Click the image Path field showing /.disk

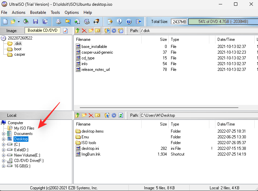point(199,31)
